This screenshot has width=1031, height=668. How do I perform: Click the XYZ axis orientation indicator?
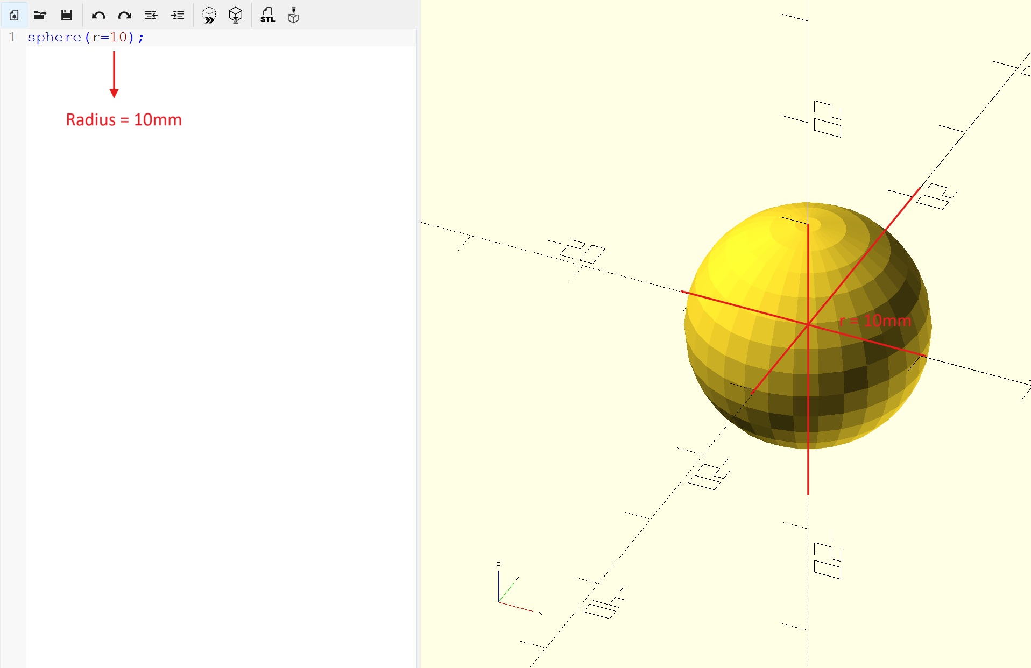(519, 589)
